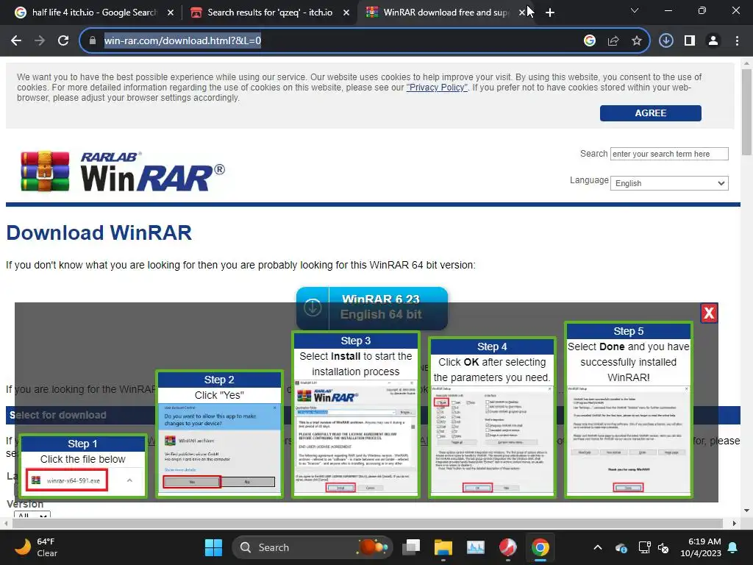Viewport: 753px width, 565px height.
Task: Open the Windows Start menu
Action: point(213,547)
